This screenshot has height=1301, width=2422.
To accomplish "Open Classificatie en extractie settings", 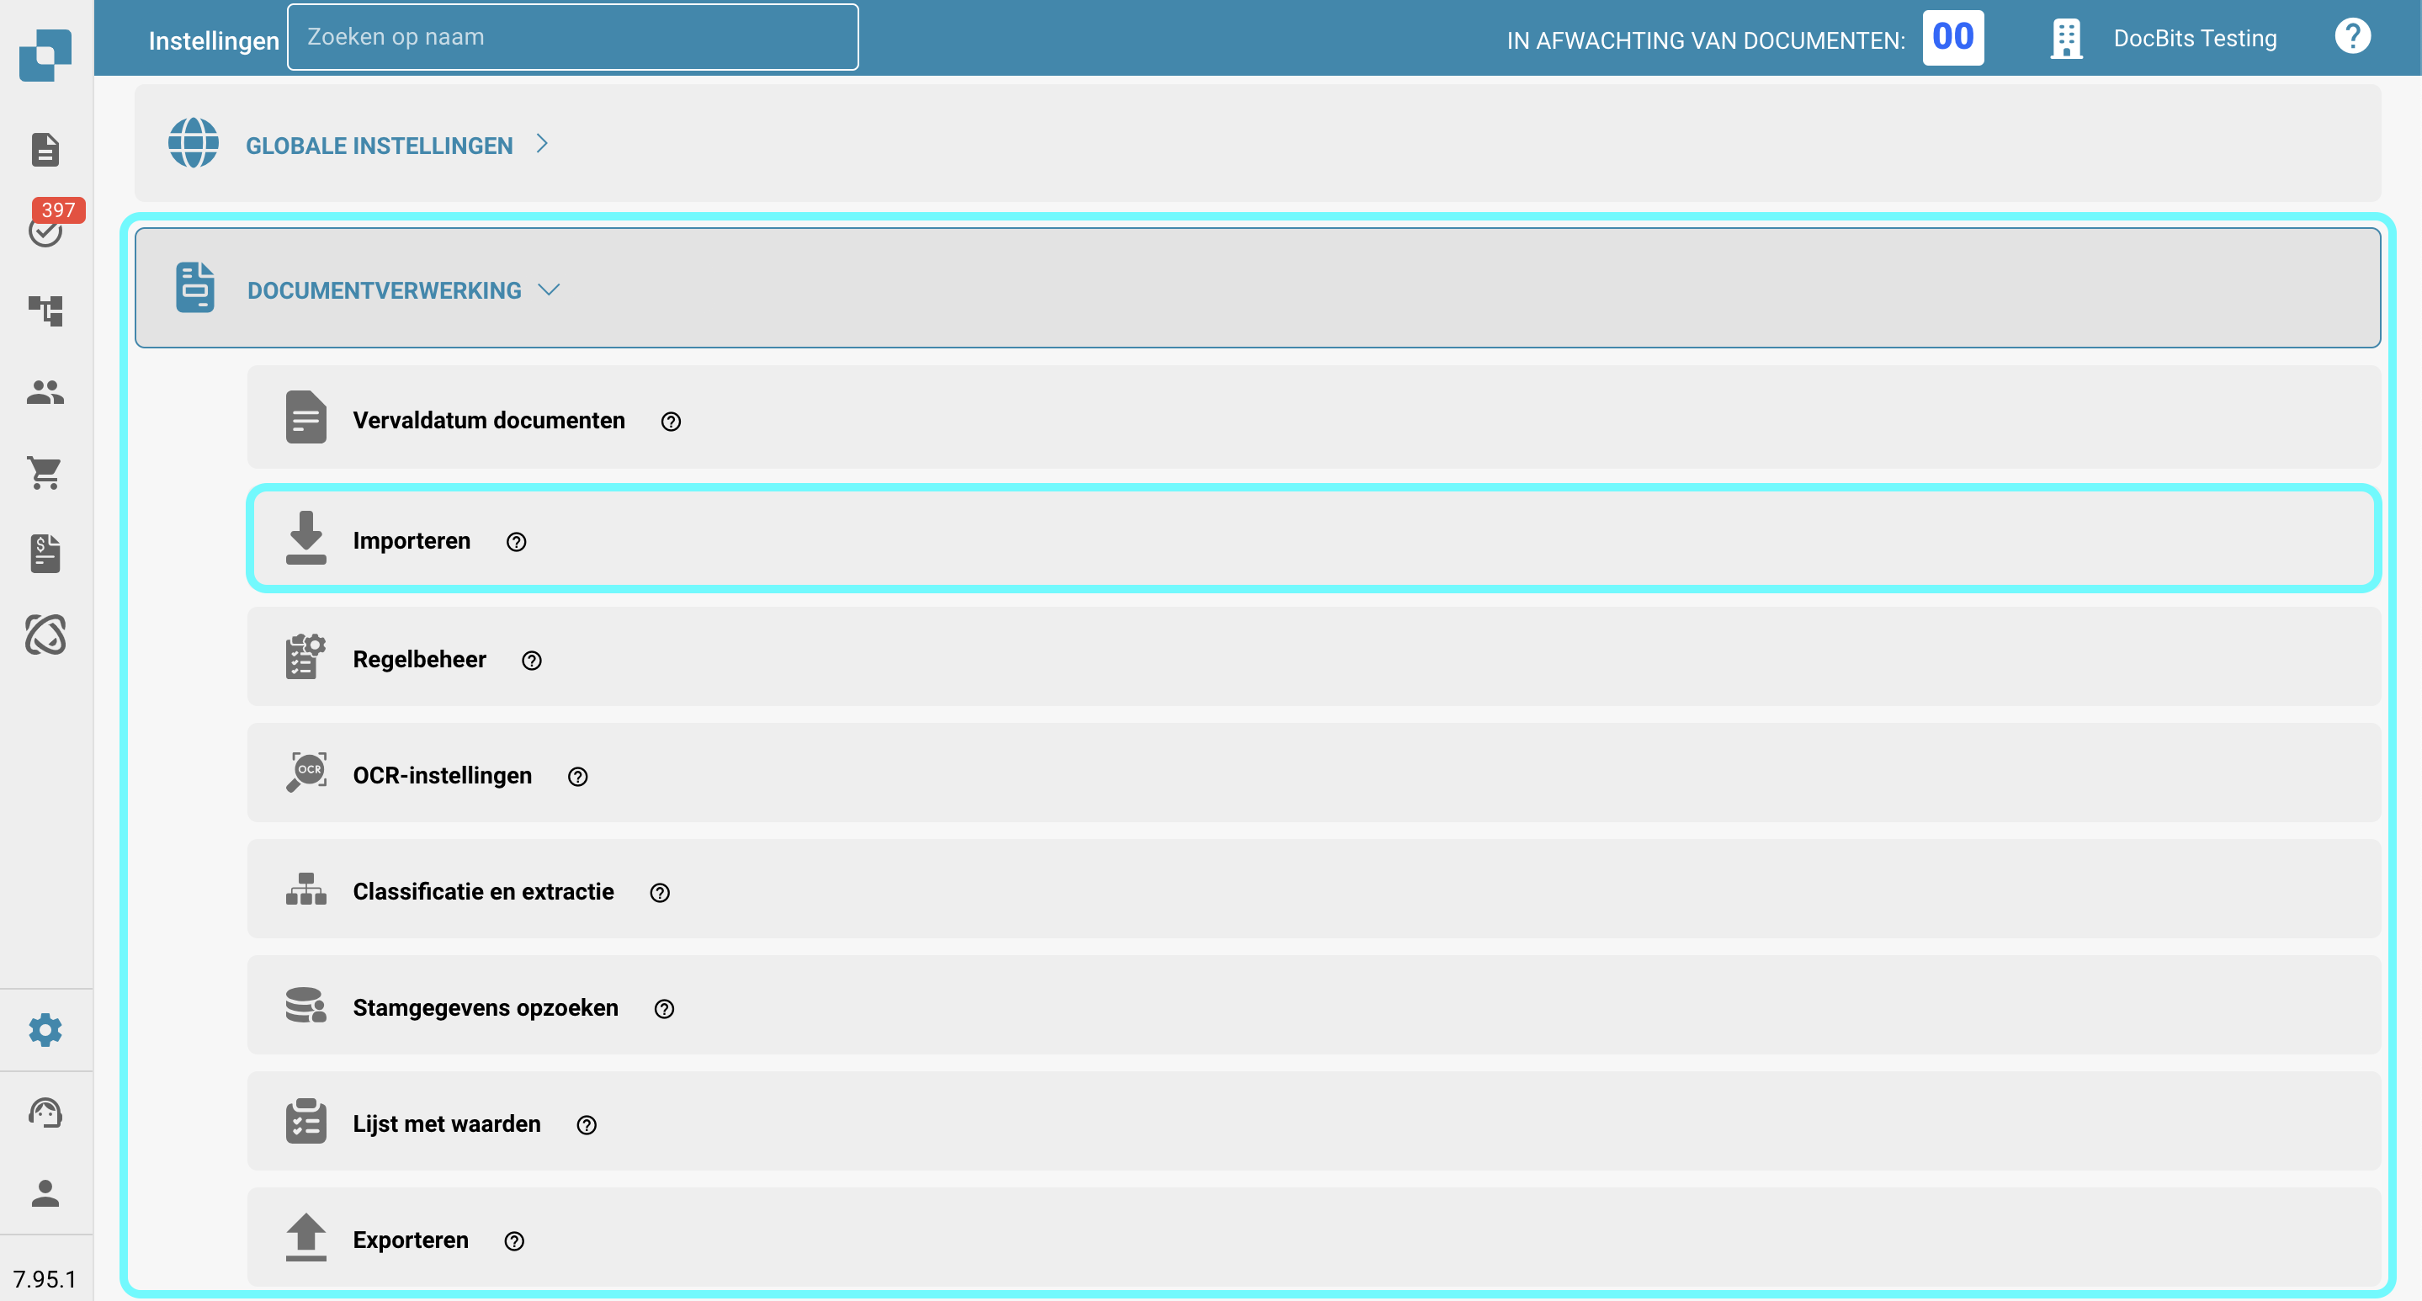I will pos(482,892).
